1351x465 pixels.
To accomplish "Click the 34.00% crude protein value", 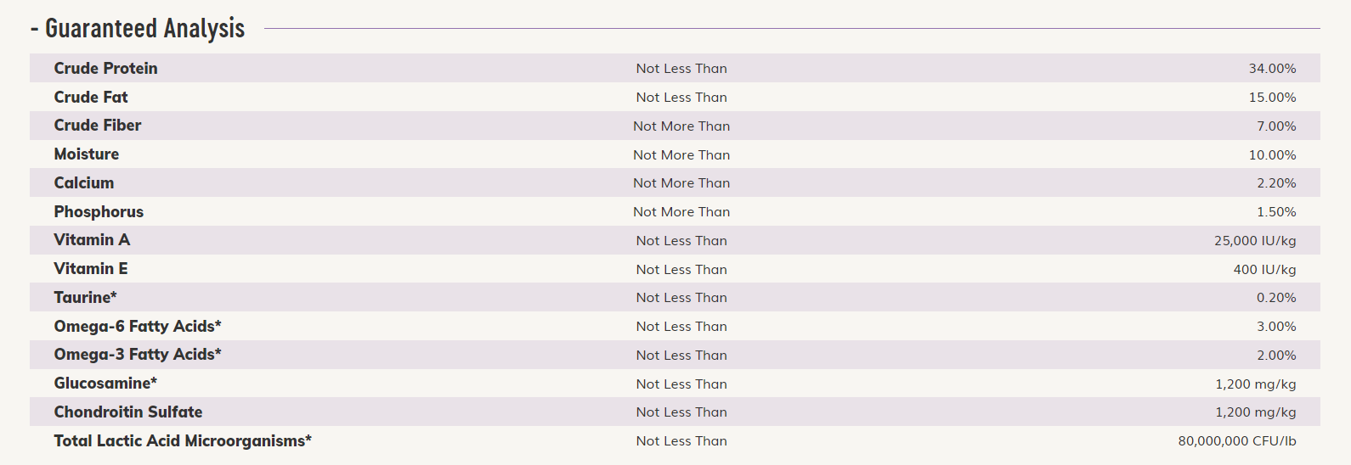I will tap(1272, 69).
